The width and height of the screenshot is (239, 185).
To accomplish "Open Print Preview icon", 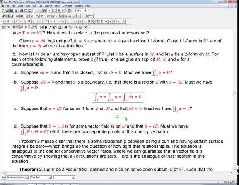I will [x=26, y=11].
